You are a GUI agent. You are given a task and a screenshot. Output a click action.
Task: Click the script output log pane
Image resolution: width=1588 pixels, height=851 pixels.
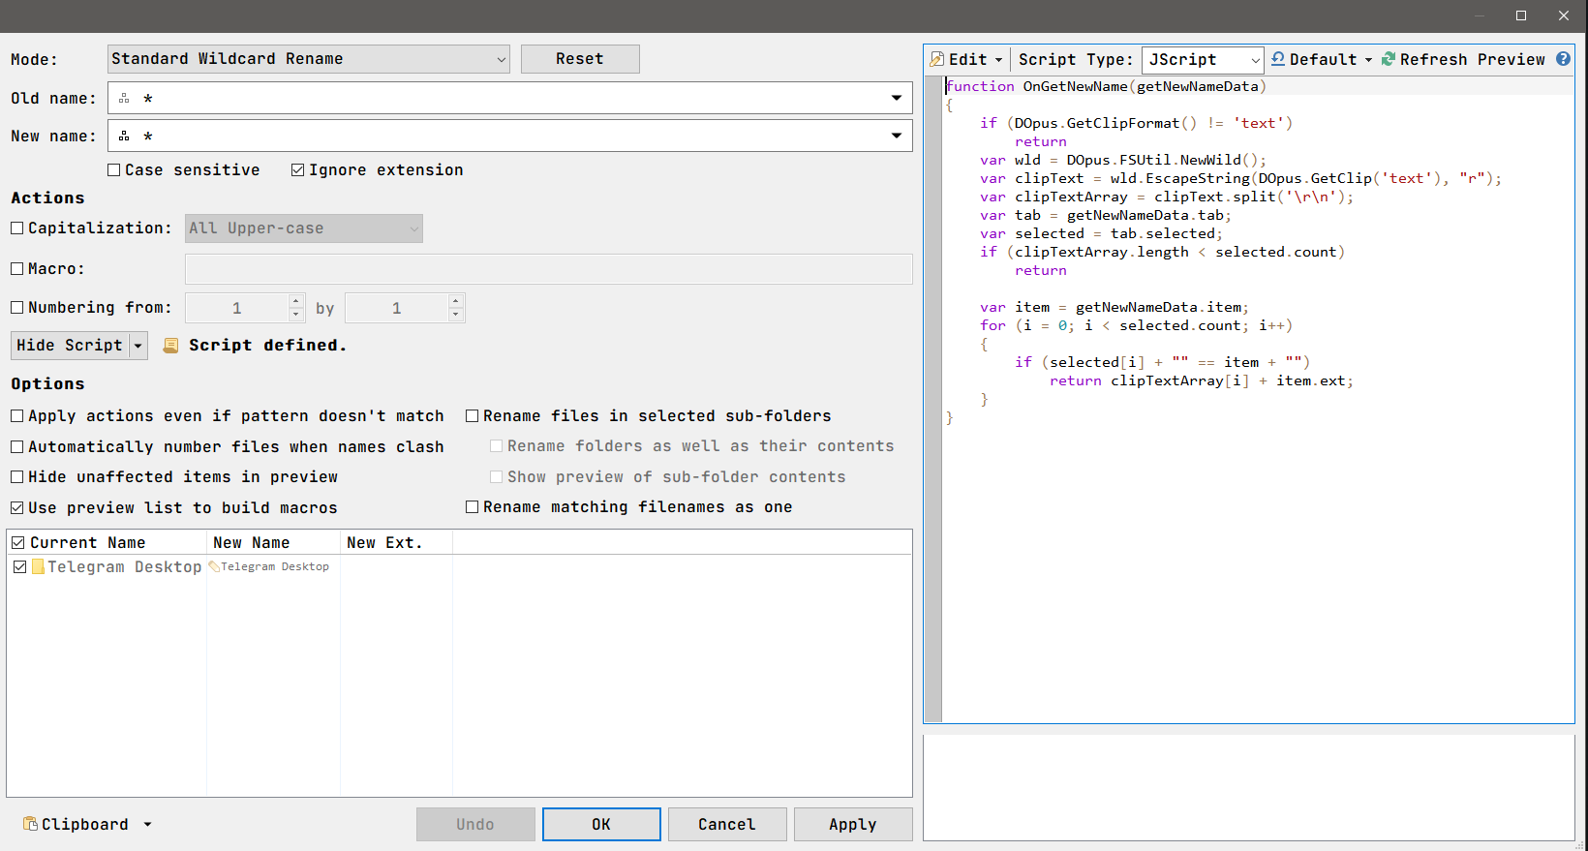pyautogui.click(x=1249, y=787)
